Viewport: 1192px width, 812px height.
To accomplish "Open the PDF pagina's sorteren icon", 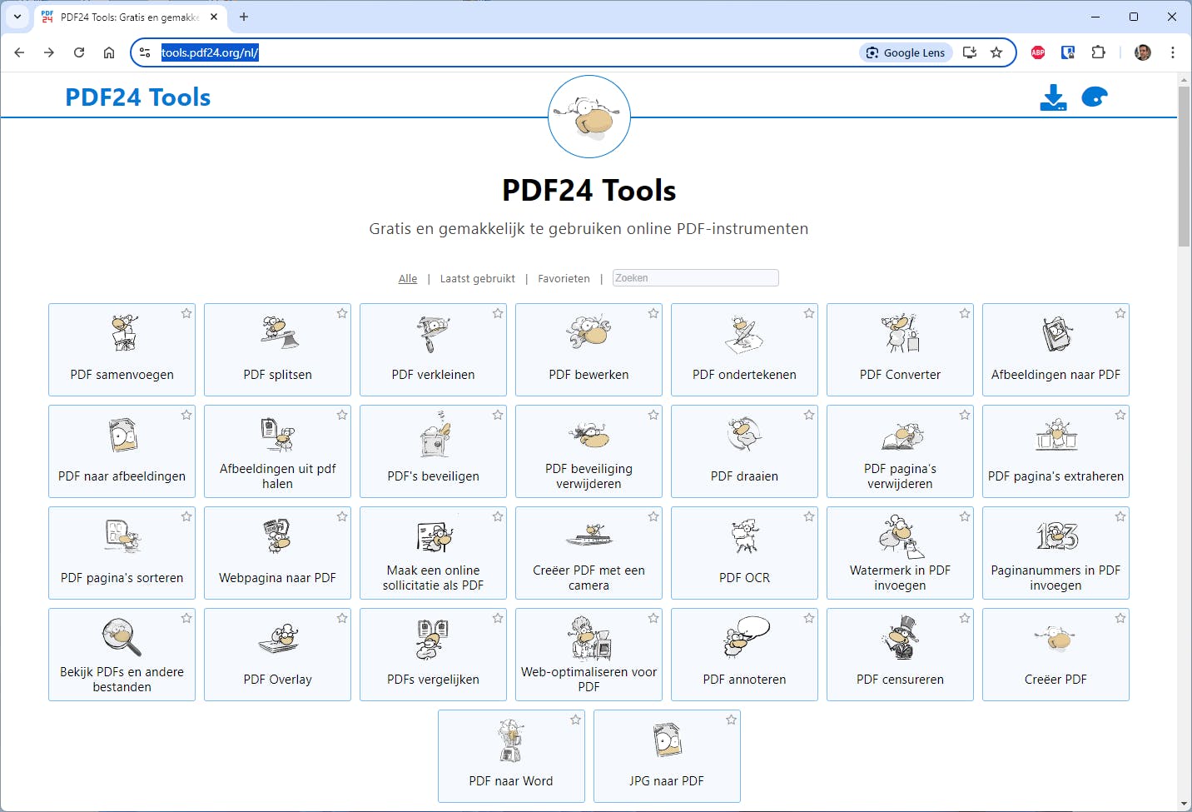I will click(x=123, y=536).
